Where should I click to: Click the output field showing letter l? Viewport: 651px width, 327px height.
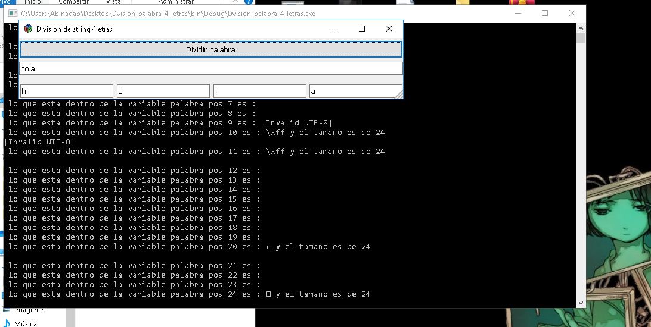[x=259, y=91]
